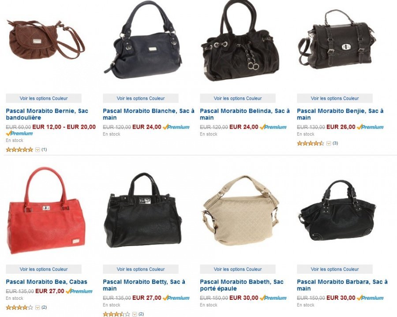The image size is (397, 317).
Task: Open color options for the Blanche bag
Action: pos(141,98)
